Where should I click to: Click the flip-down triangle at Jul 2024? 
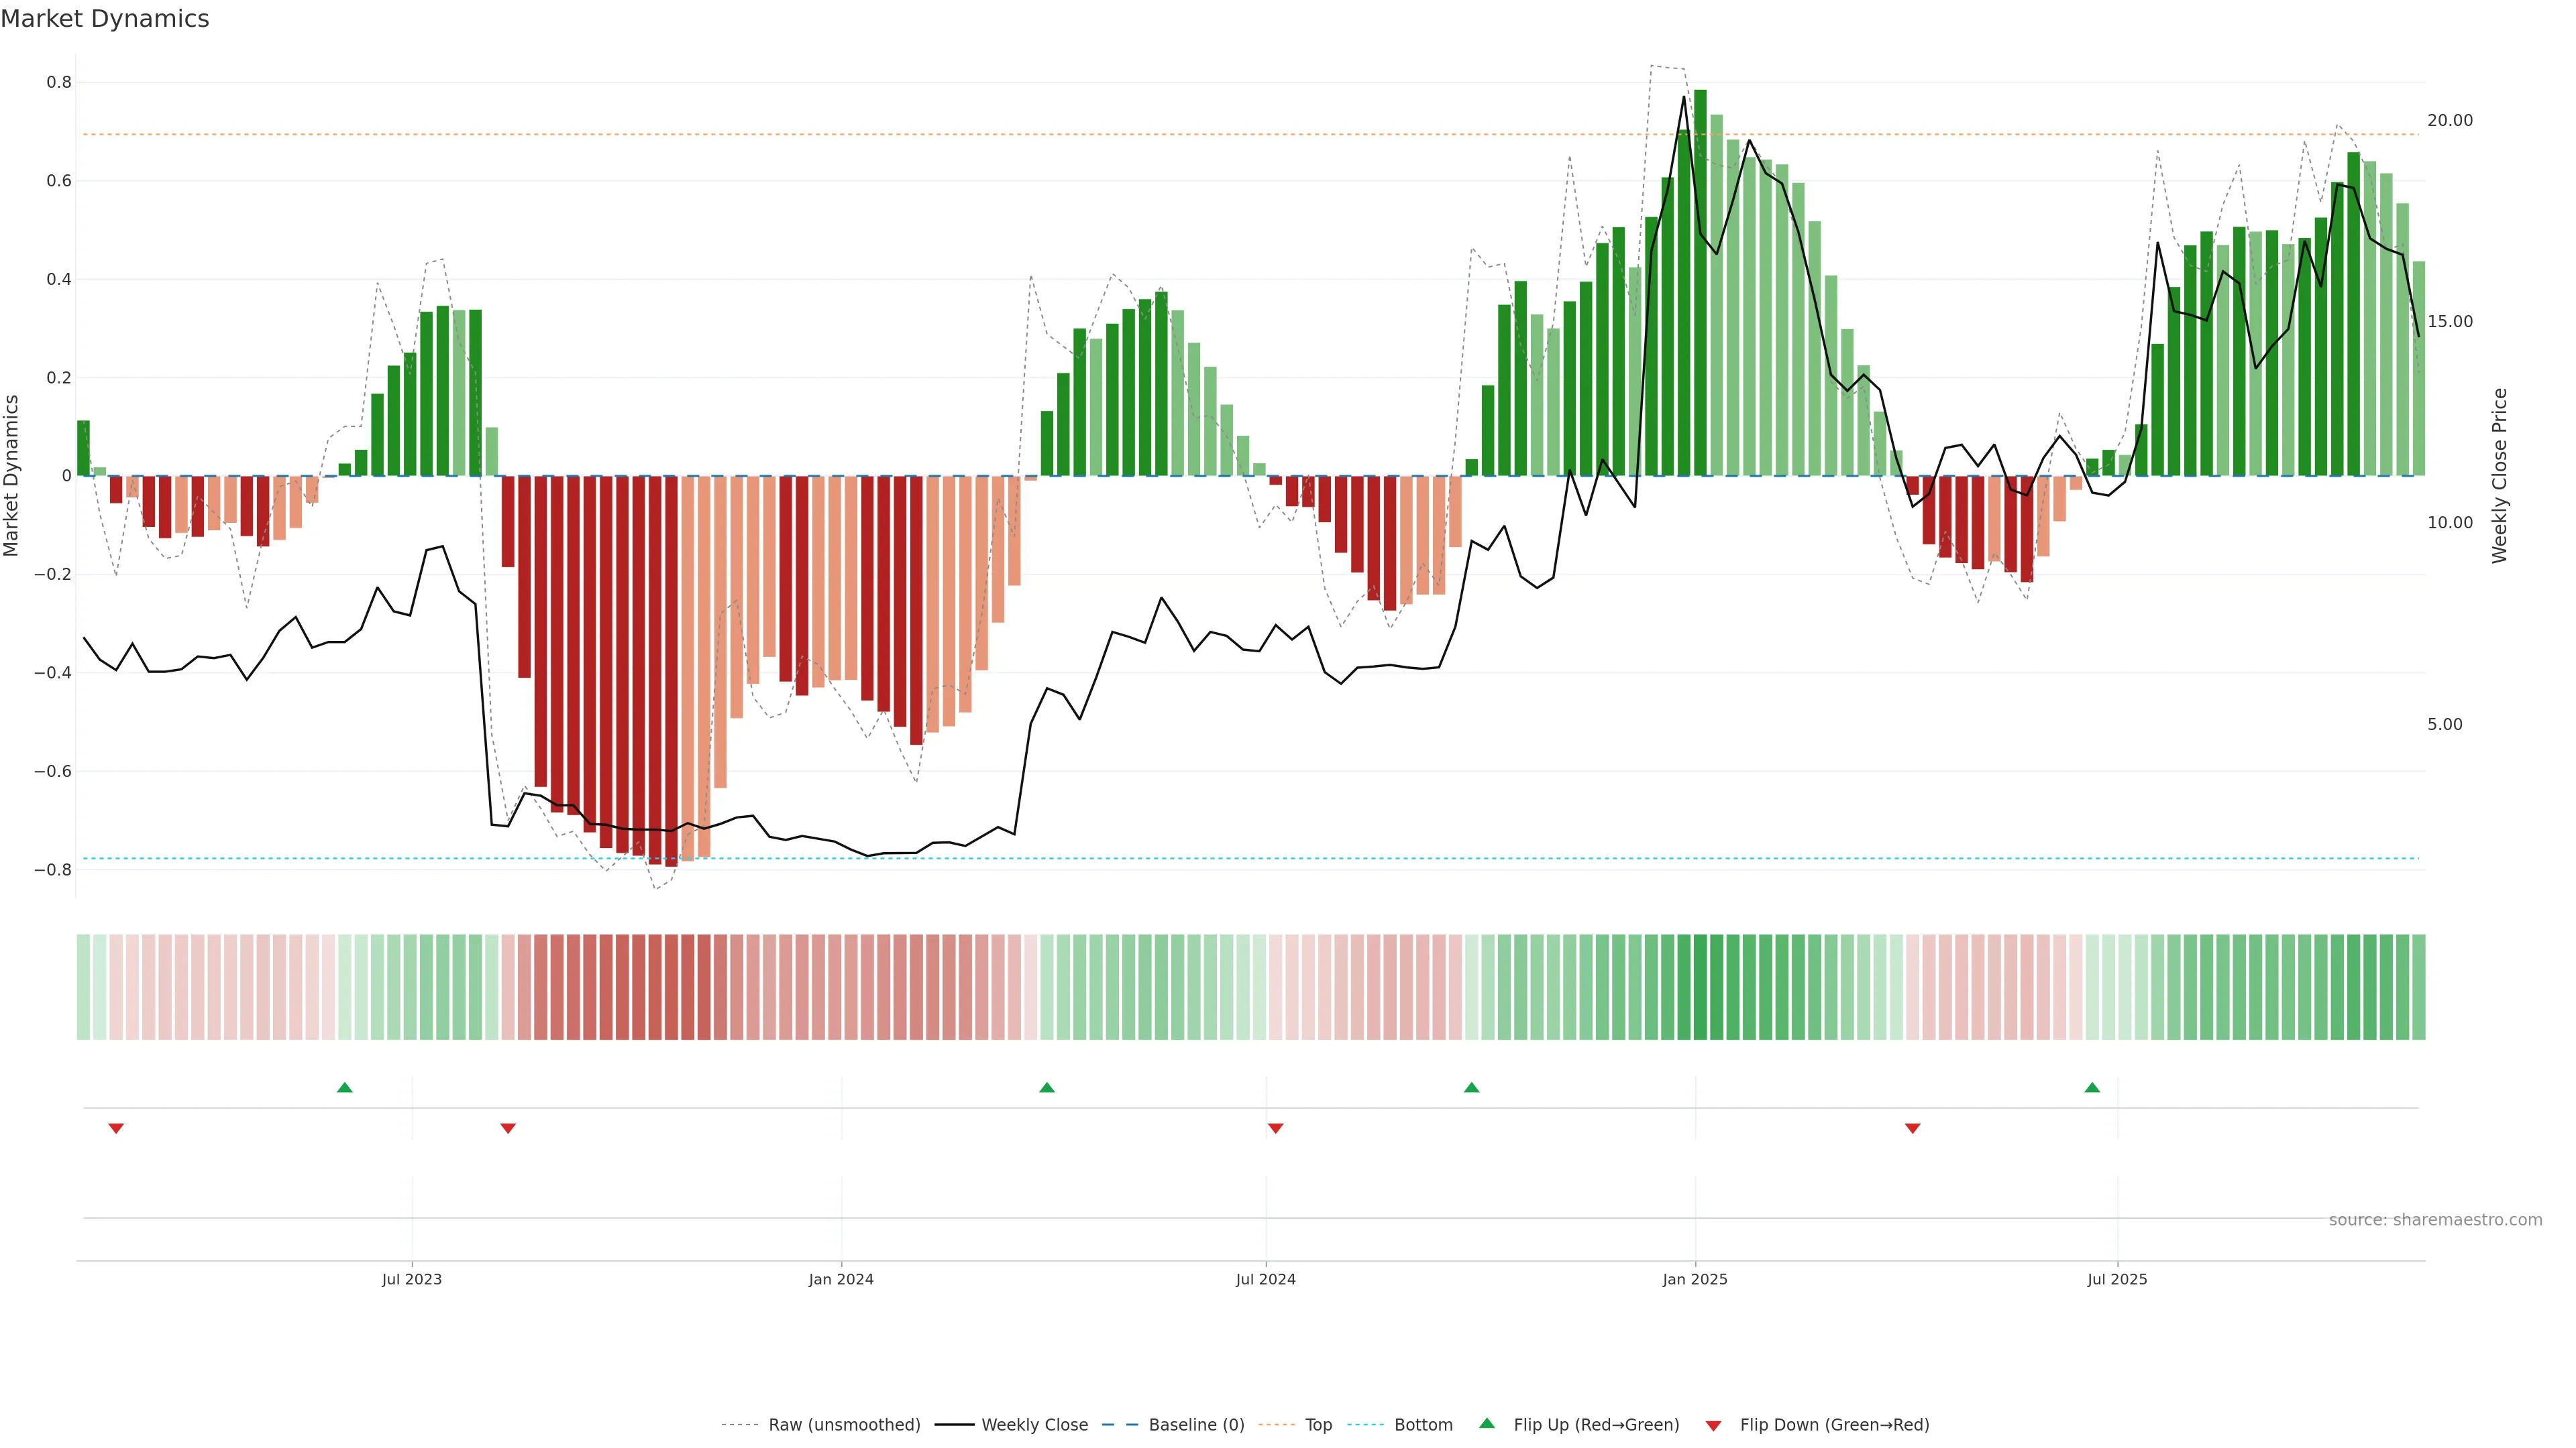point(1275,1128)
